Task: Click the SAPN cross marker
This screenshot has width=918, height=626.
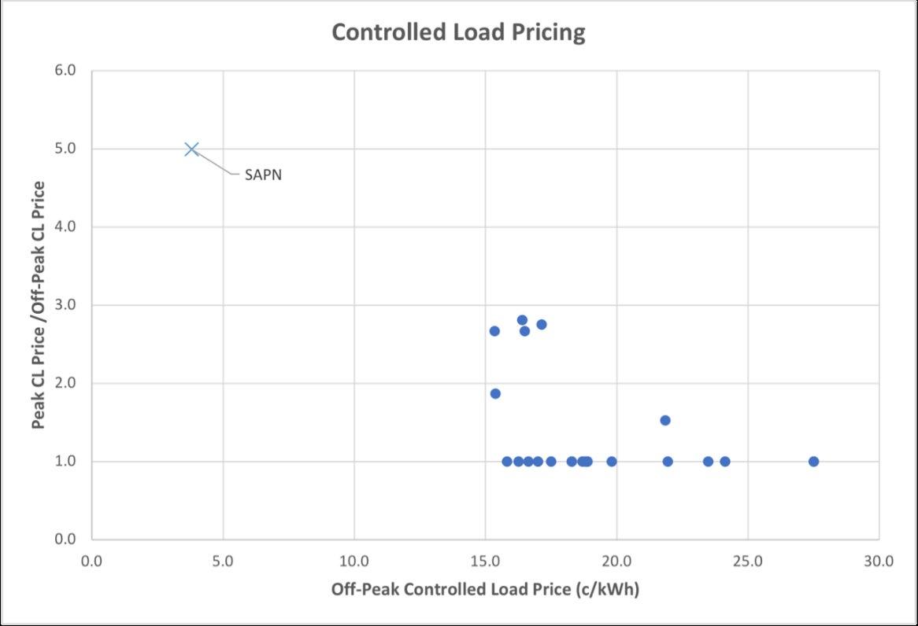Action: point(191,149)
